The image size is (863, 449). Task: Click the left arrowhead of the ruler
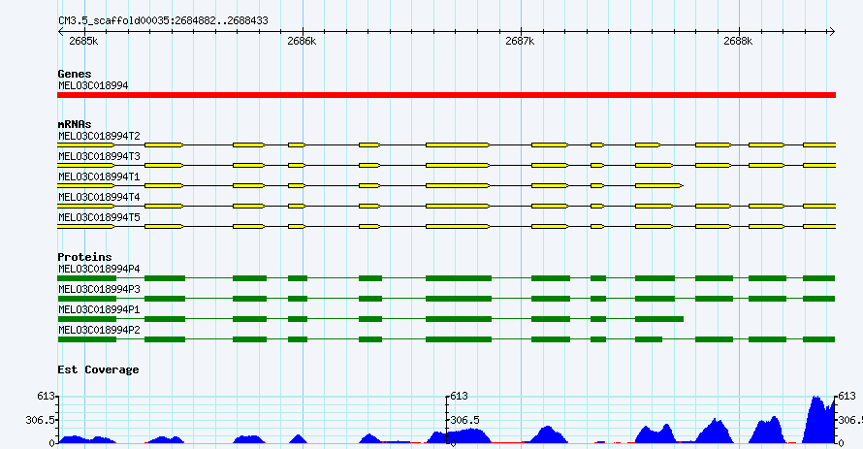[x=60, y=32]
